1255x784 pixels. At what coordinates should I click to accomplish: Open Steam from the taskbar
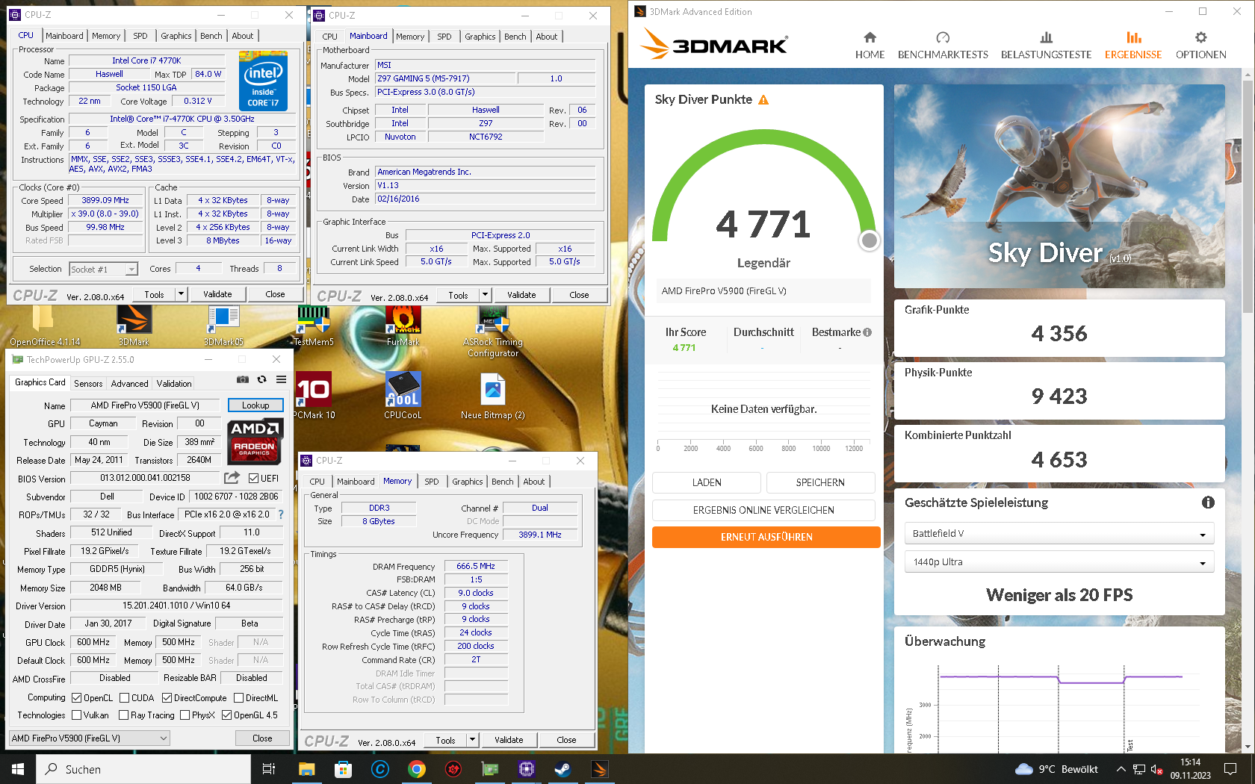pos(563,769)
